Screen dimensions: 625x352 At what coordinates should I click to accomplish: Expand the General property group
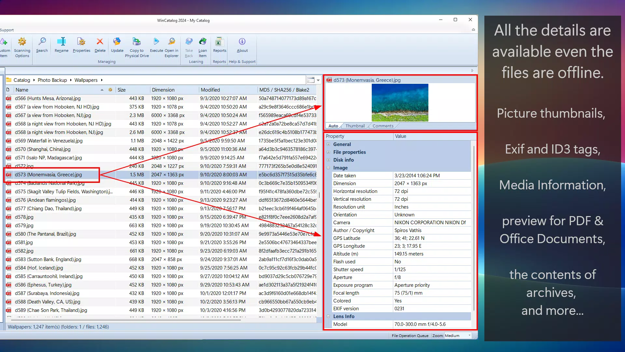click(x=328, y=144)
